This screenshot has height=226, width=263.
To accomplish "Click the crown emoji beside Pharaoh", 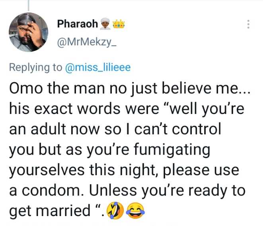I will click(x=119, y=24).
